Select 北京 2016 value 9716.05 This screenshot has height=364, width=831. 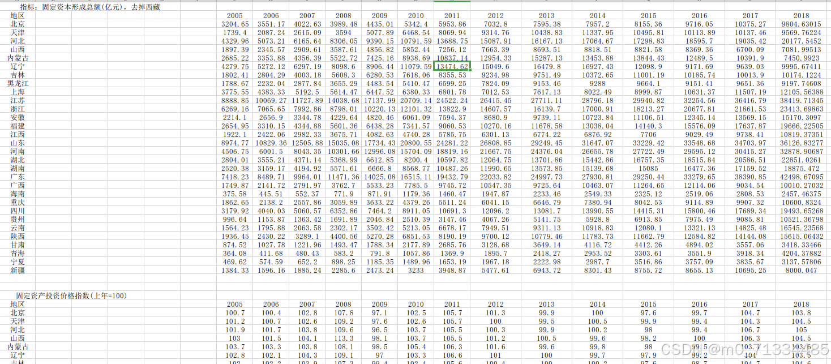pos(700,24)
